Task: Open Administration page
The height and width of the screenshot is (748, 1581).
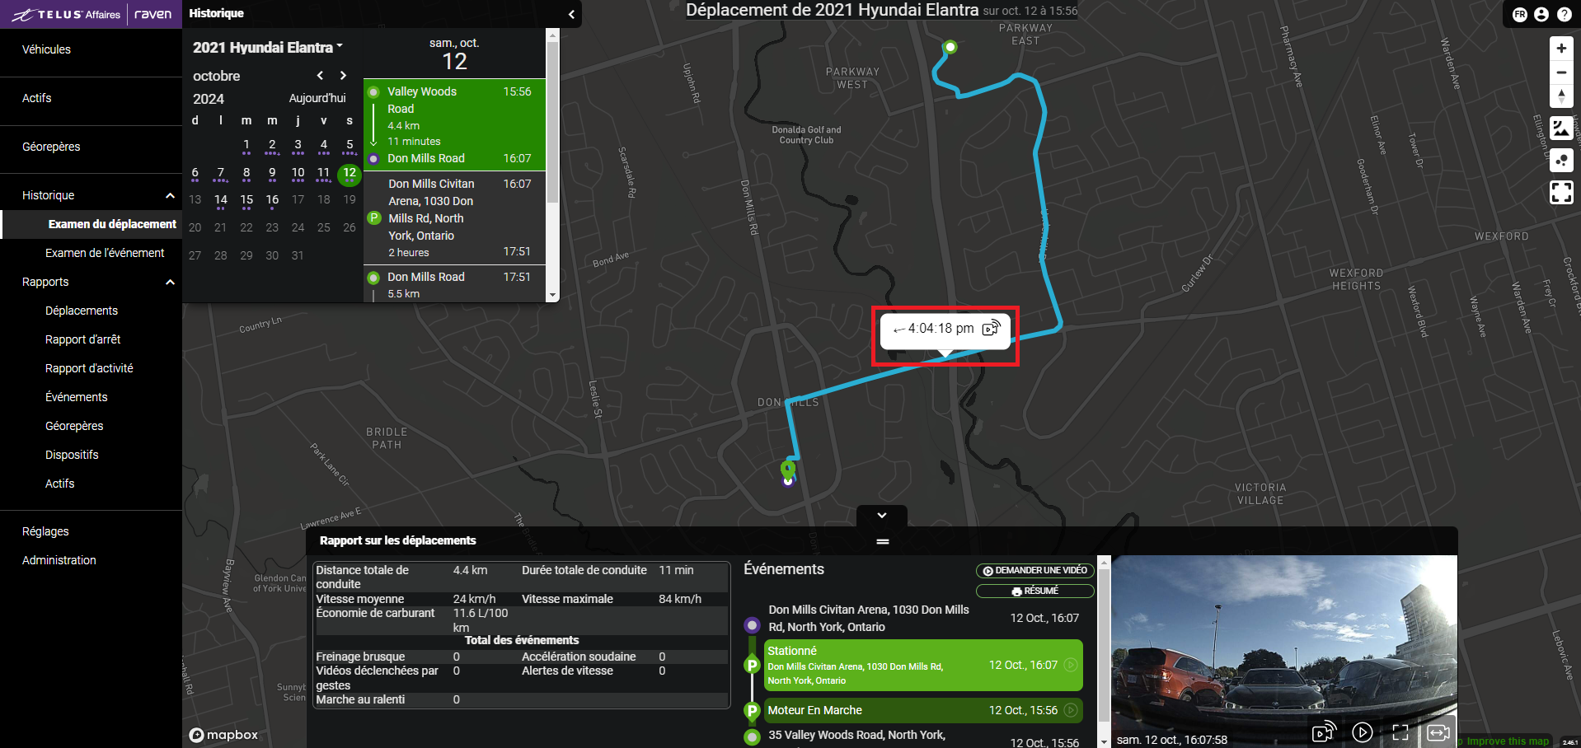Action: [59, 560]
